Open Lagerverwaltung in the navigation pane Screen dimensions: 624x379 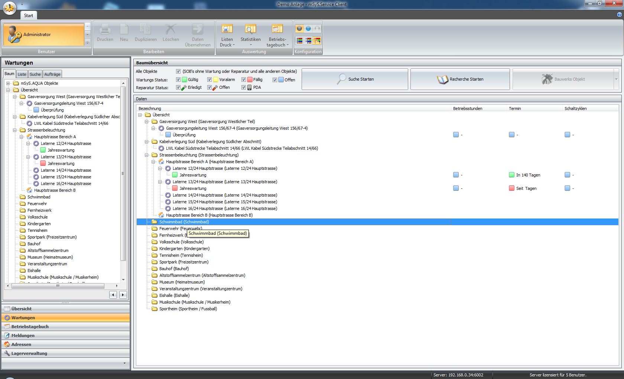tap(29, 353)
